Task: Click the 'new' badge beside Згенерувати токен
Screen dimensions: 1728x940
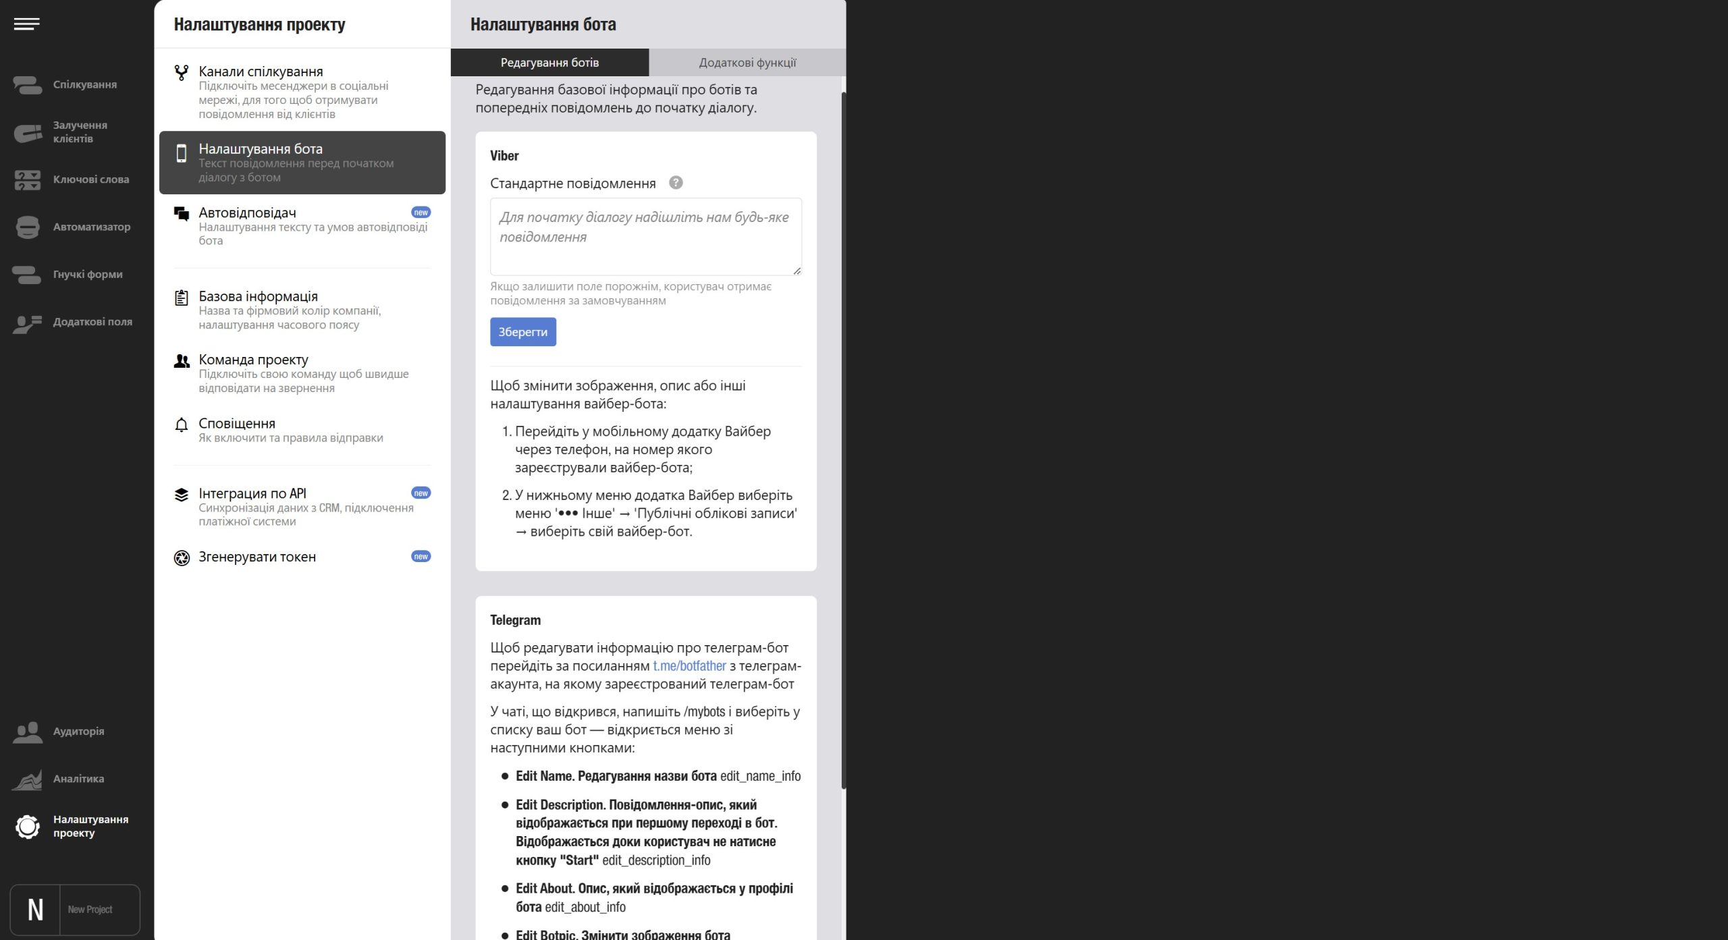Action: coord(421,557)
